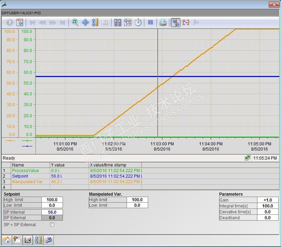Click the Integral time value field
This screenshot has width=281, height=247.
point(267,206)
